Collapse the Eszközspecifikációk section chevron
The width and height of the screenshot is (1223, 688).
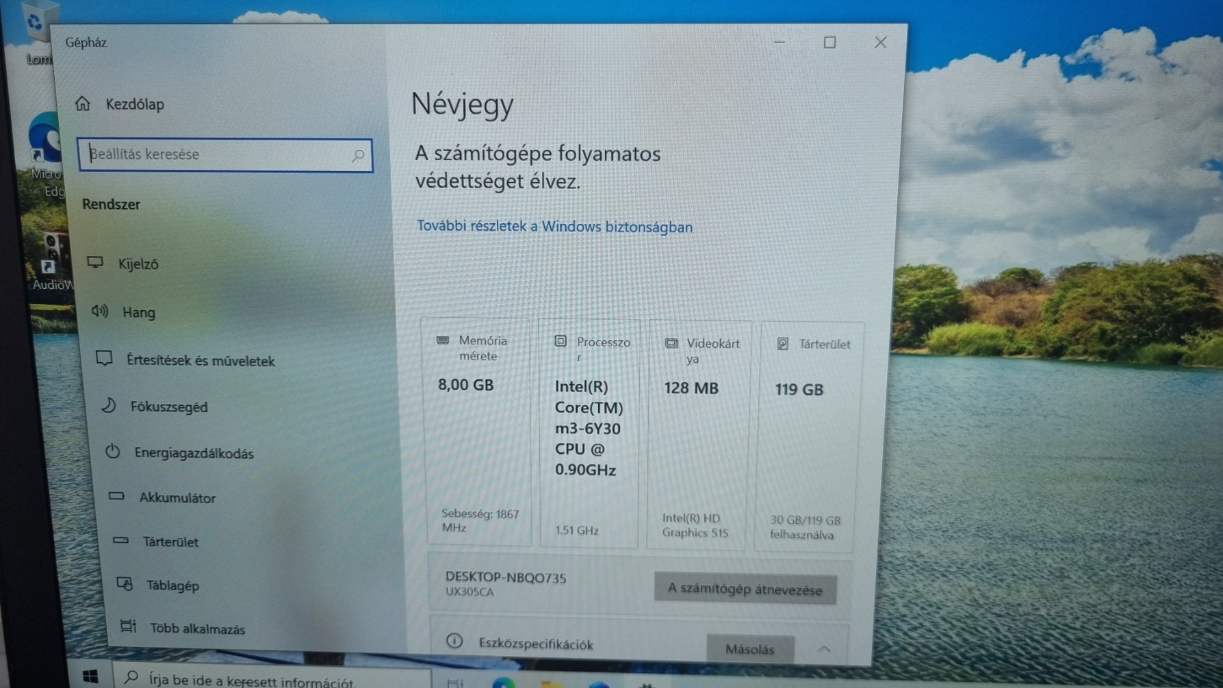point(824,649)
